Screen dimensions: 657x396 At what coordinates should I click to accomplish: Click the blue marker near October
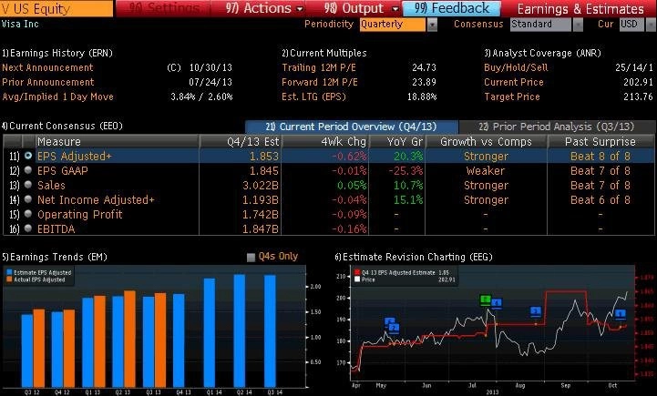coord(620,315)
